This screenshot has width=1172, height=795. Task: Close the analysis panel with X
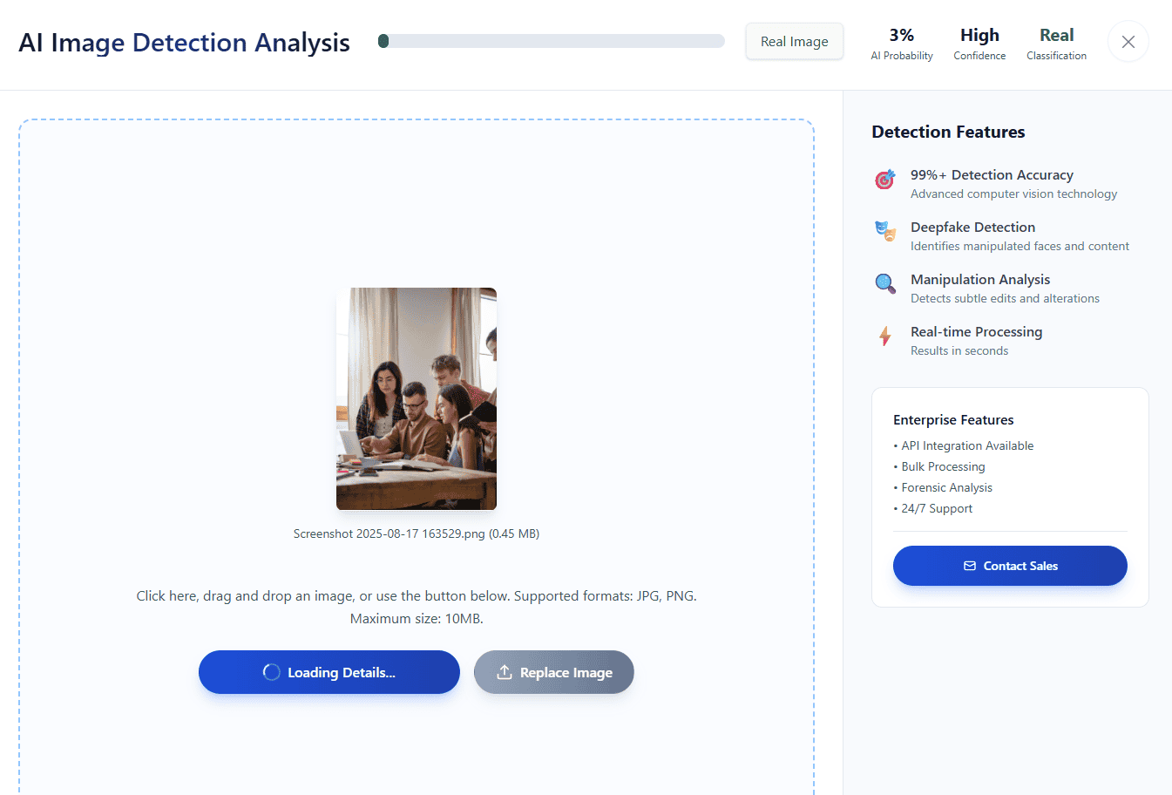[1128, 42]
